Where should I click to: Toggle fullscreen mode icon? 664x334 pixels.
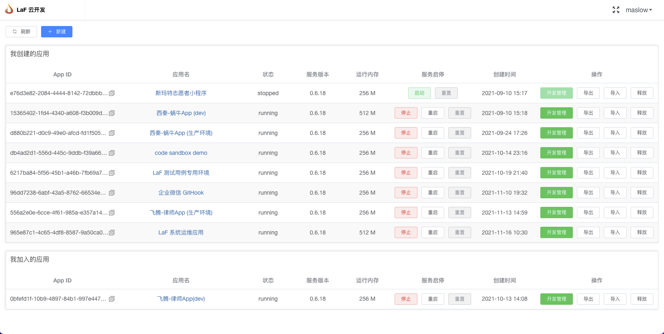click(x=616, y=10)
